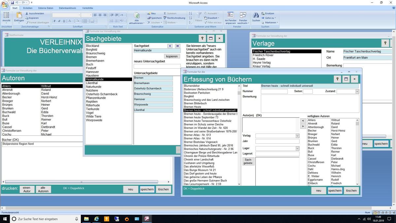Screen dimensions: 396x223
Task: Click speichern in the Verlage window
Action: [381, 144]
